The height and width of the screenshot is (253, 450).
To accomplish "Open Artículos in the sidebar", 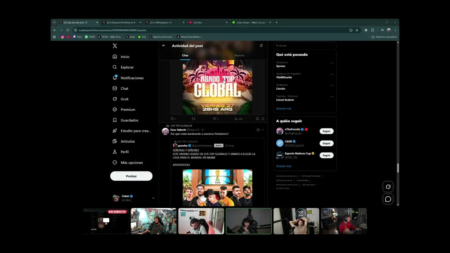I will click(123, 141).
